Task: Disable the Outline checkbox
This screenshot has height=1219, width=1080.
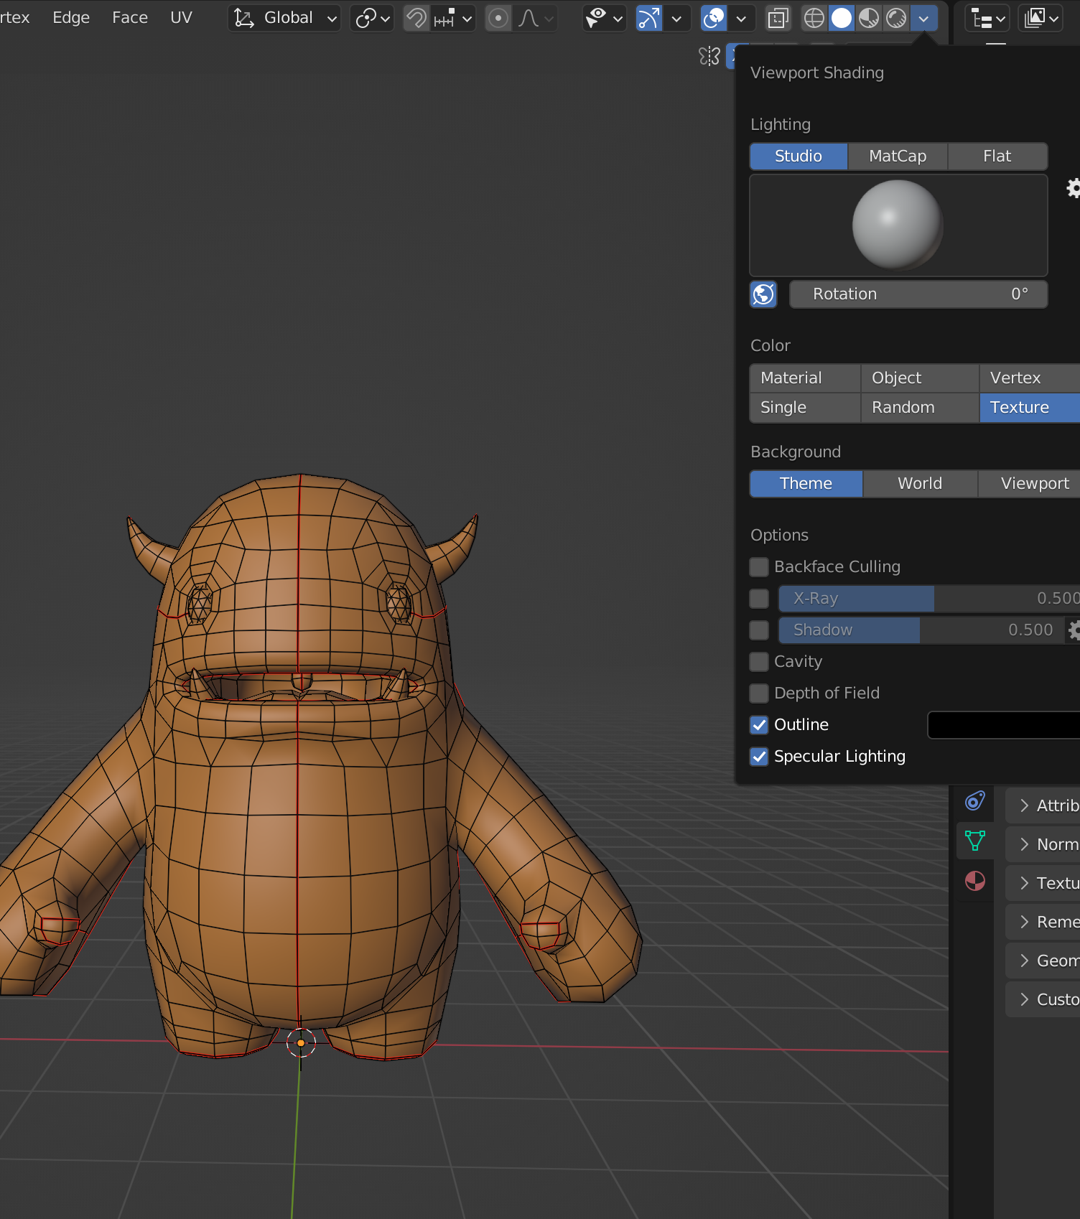Action: tap(759, 725)
